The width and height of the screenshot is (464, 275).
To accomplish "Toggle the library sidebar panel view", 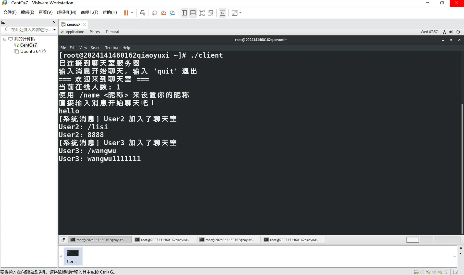I will pyautogui.click(x=184, y=13).
